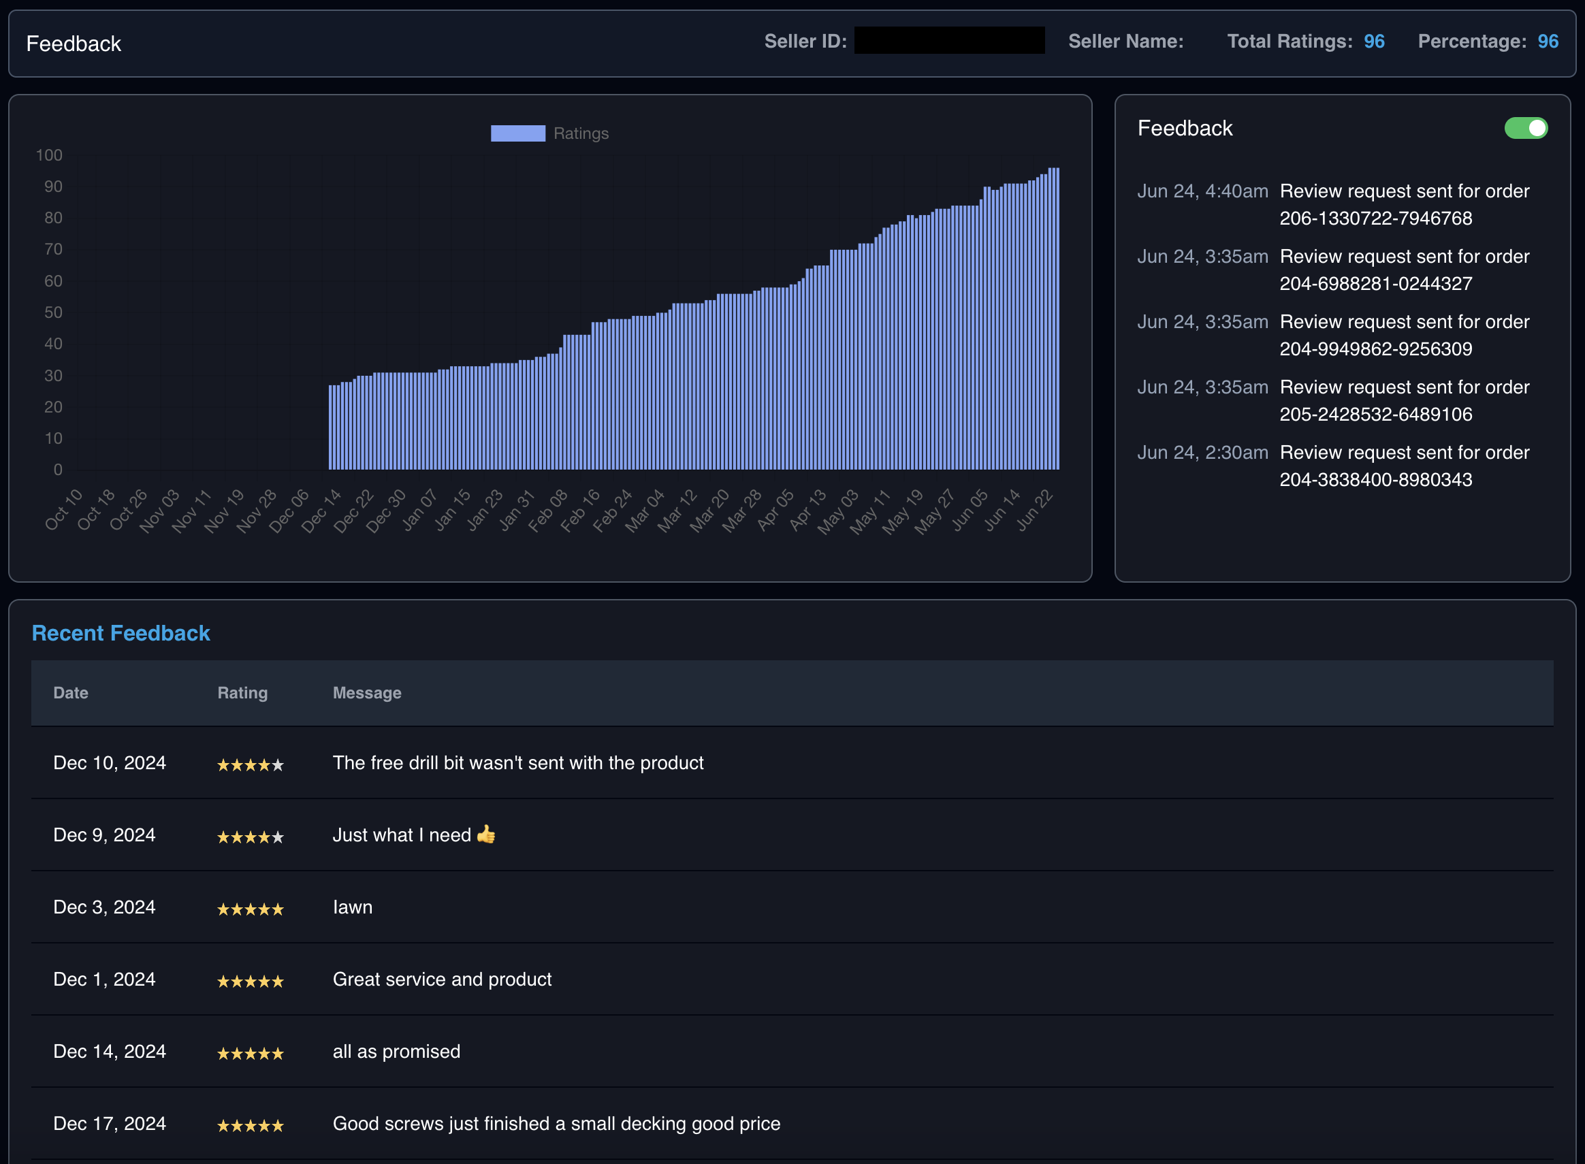The image size is (1585, 1164).
Task: Click the star rating for Dec 1, 2024
Action: click(x=250, y=981)
